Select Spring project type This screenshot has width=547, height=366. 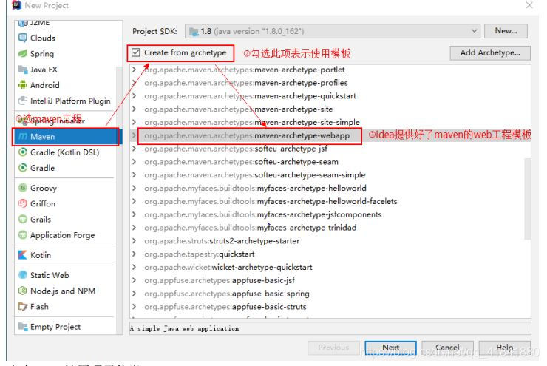(x=67, y=54)
